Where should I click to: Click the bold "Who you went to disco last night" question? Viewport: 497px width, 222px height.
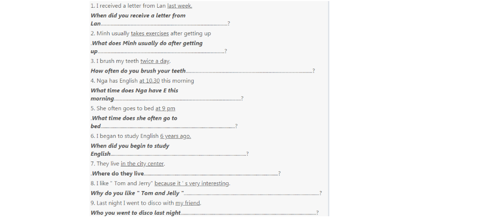coord(135,213)
